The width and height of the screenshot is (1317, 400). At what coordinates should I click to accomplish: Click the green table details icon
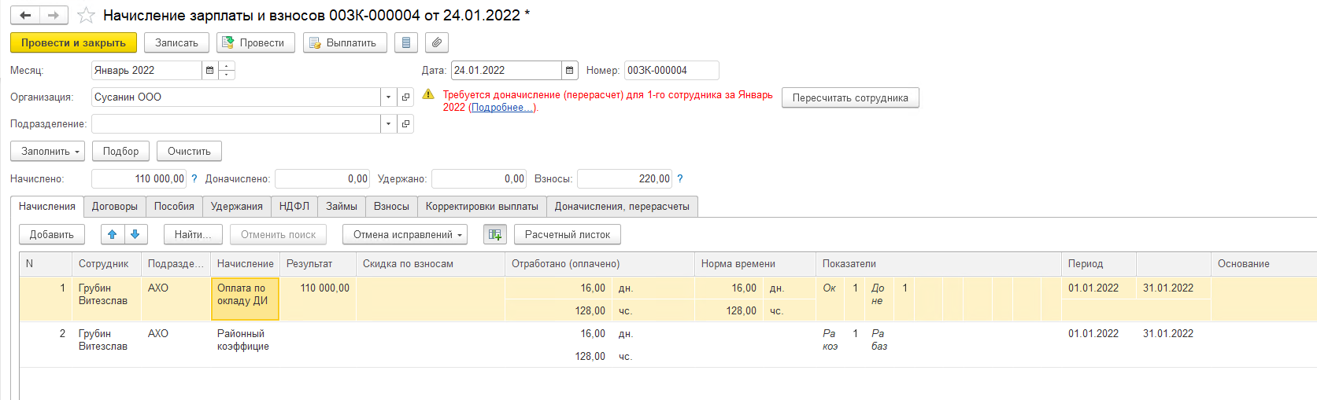pos(494,234)
